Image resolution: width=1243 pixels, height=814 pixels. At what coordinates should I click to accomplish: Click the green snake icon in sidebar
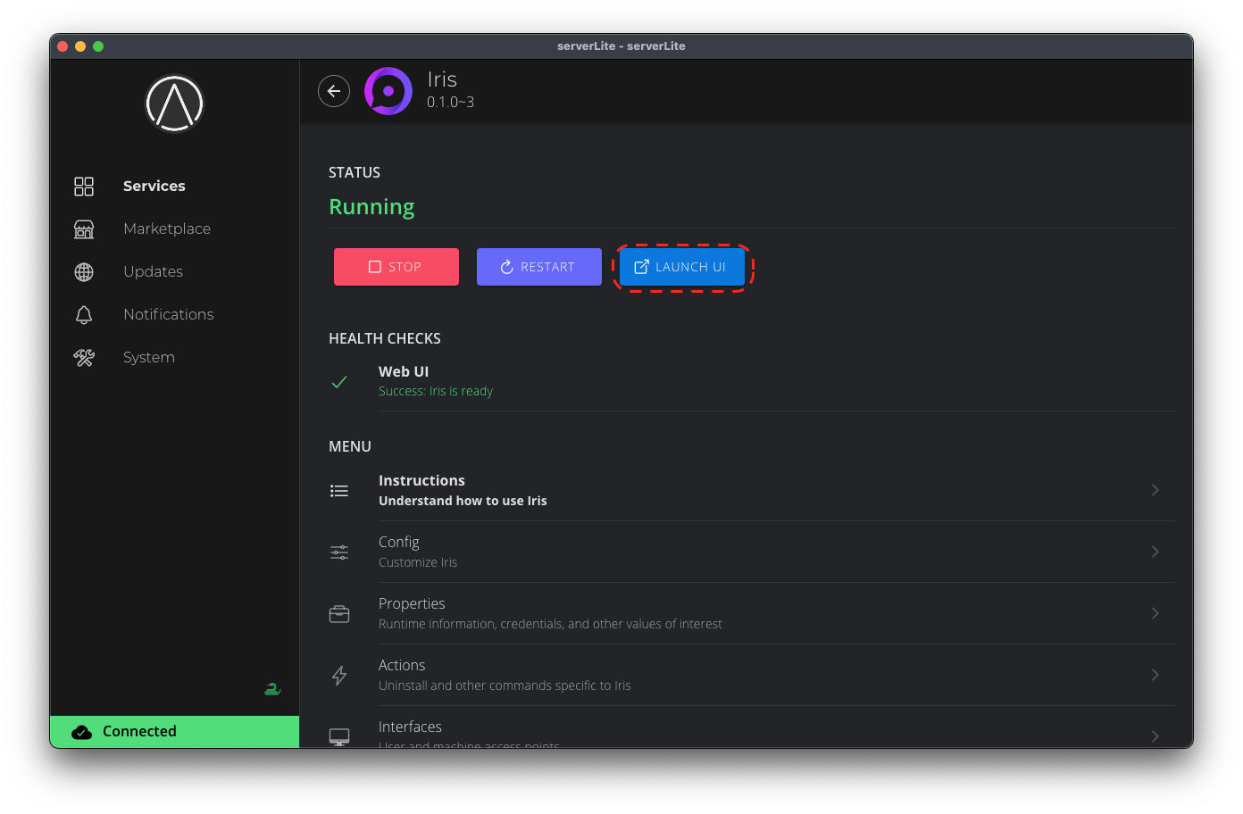[272, 689]
